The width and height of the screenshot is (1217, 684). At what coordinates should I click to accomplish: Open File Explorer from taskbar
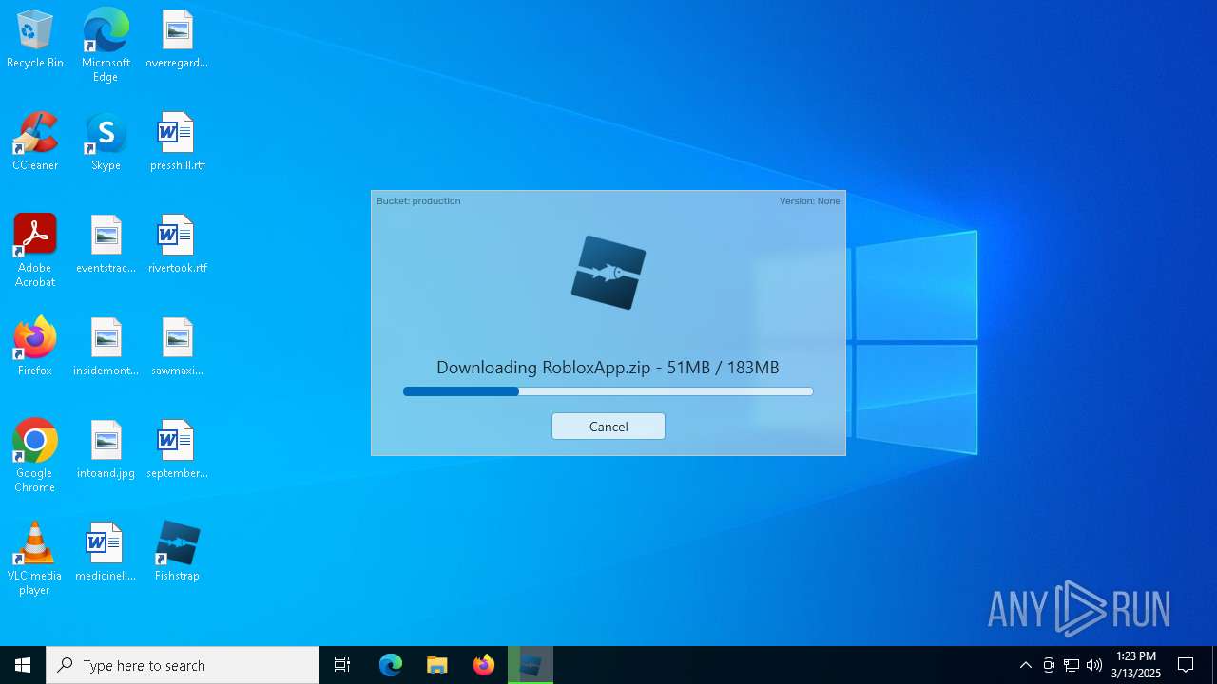[x=437, y=665]
